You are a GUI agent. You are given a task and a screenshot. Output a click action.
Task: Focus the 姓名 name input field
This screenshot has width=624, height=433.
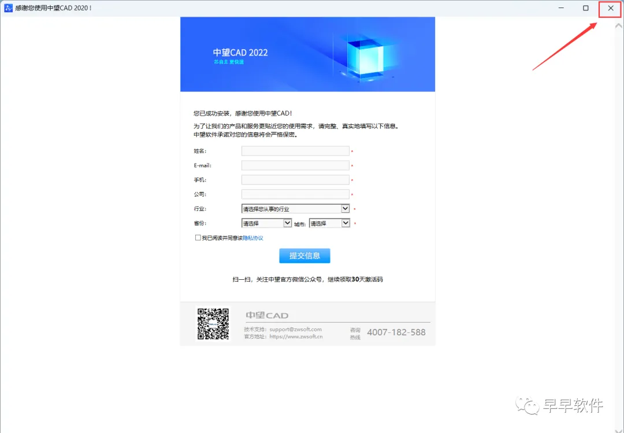click(x=295, y=151)
